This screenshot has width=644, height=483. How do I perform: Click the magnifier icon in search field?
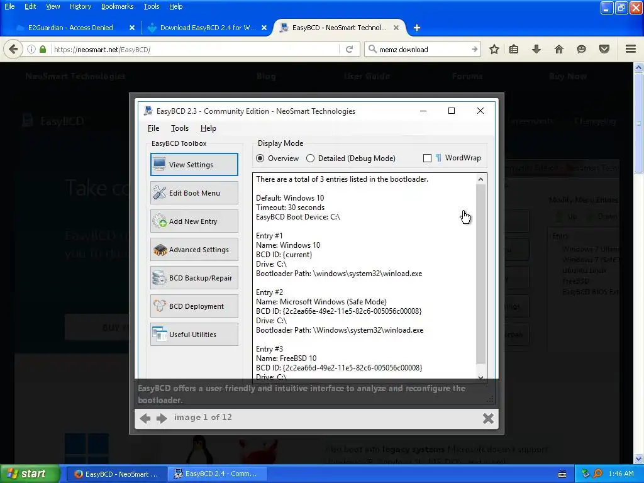[x=372, y=49]
